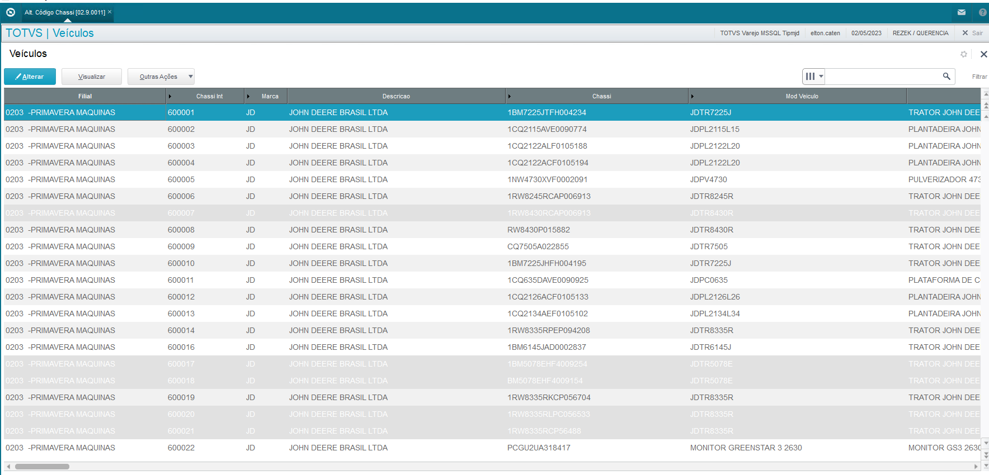
Task: Select chassis RW8430P015882
Action: tap(539, 230)
